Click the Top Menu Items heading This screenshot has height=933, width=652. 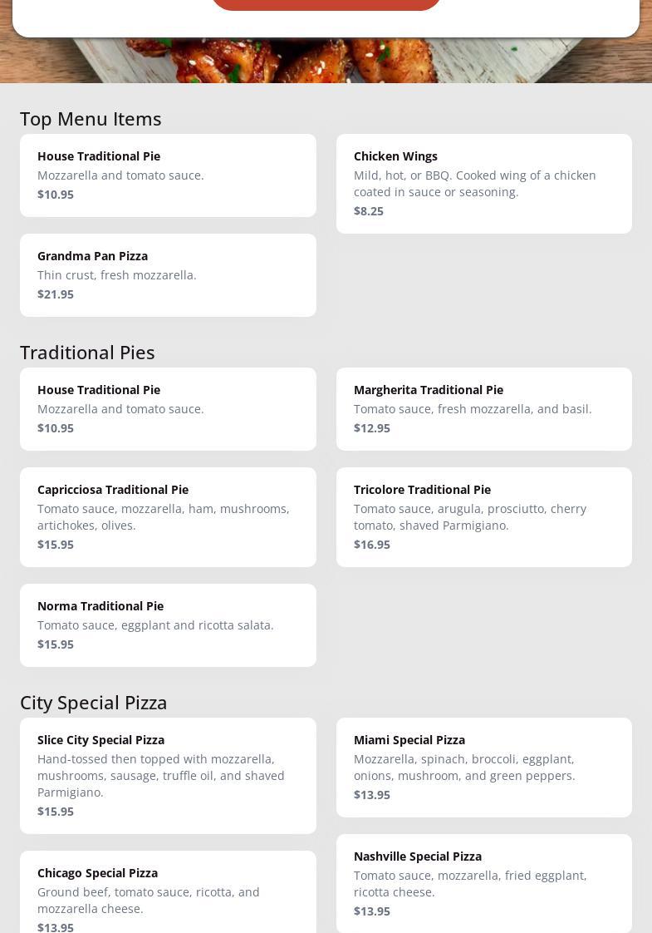pyautogui.click(x=91, y=119)
